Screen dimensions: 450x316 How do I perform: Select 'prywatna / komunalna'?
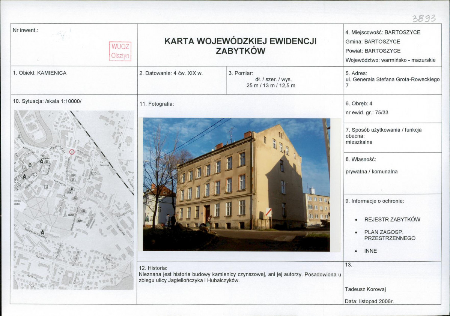[371, 172]
